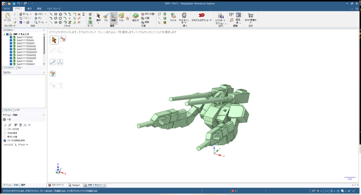Switch to the 測定 ribbon tab
This screenshot has width=361, height=195.
(x=39, y=9)
